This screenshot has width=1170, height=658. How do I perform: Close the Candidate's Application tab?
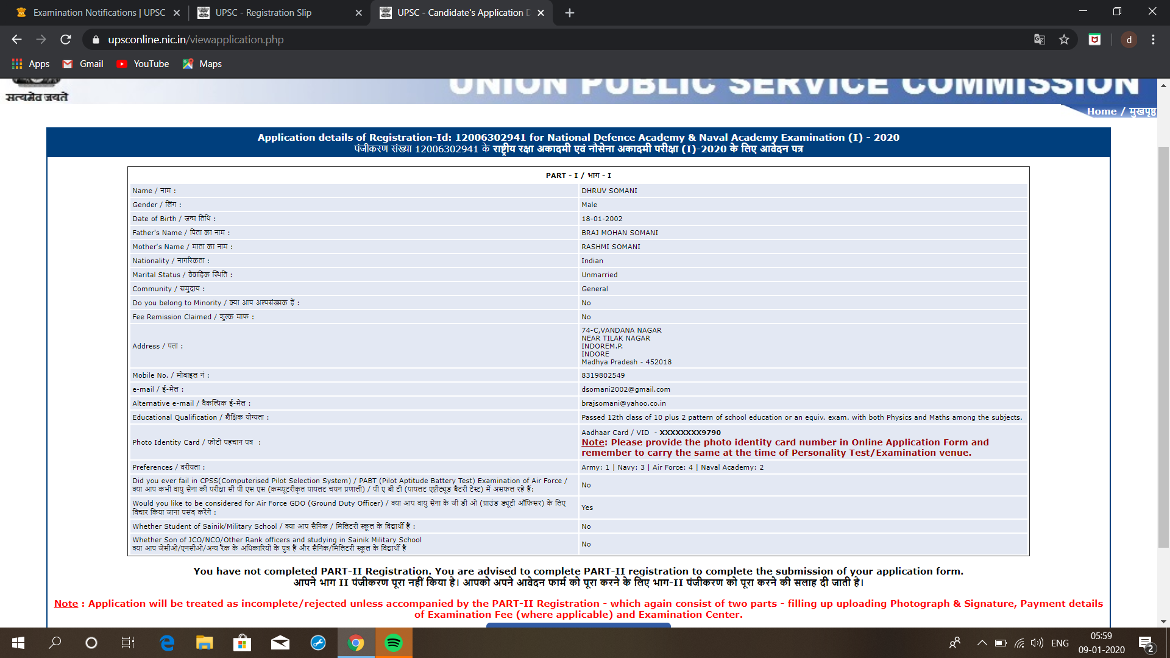(x=541, y=13)
